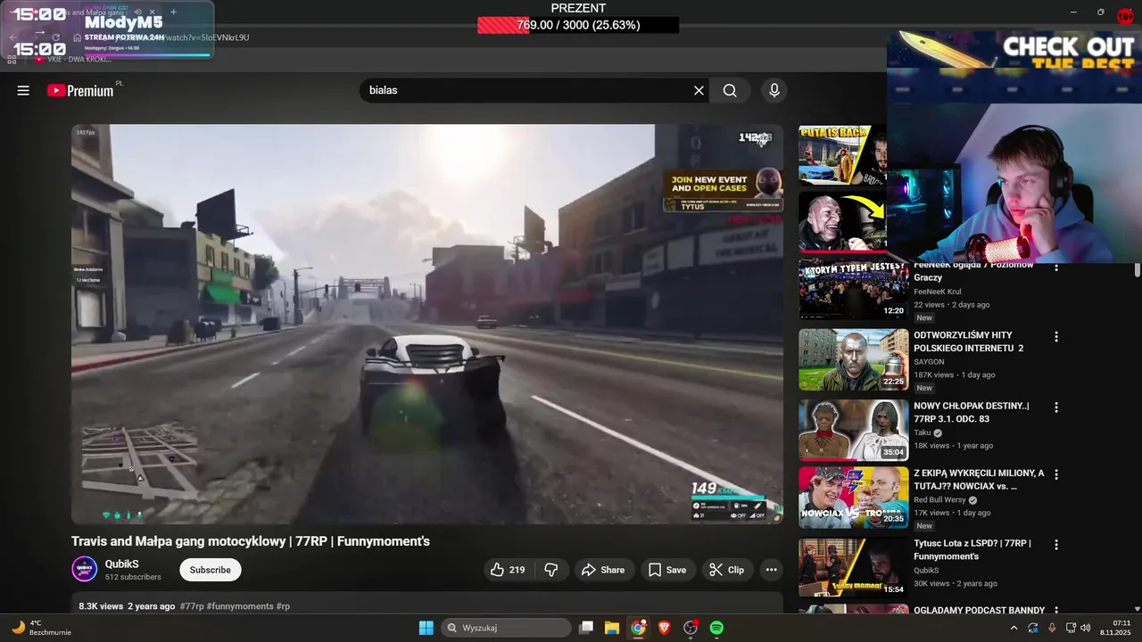Open the OBS recording app taskbar icon
Screen dimensions: 1142x642
[691, 628]
